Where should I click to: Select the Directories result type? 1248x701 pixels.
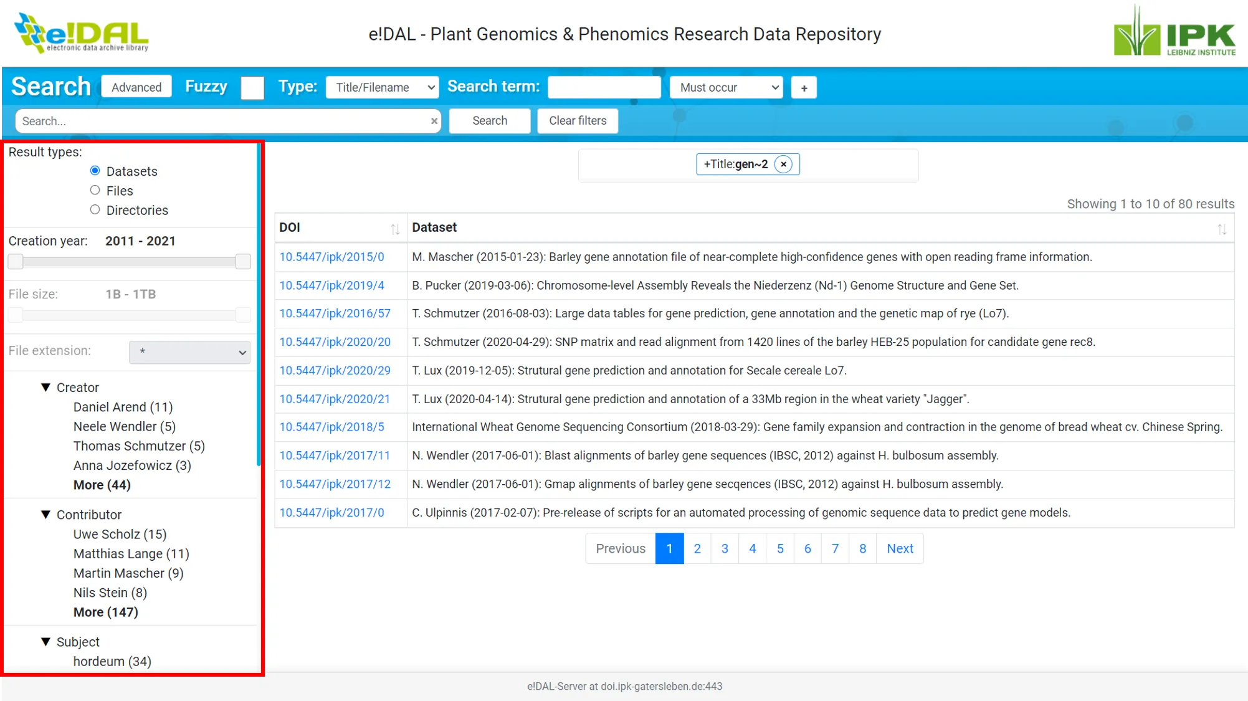click(95, 210)
